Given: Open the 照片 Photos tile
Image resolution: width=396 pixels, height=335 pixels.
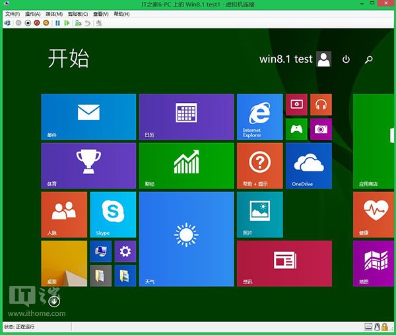Looking at the screenshot, I should [x=260, y=215].
